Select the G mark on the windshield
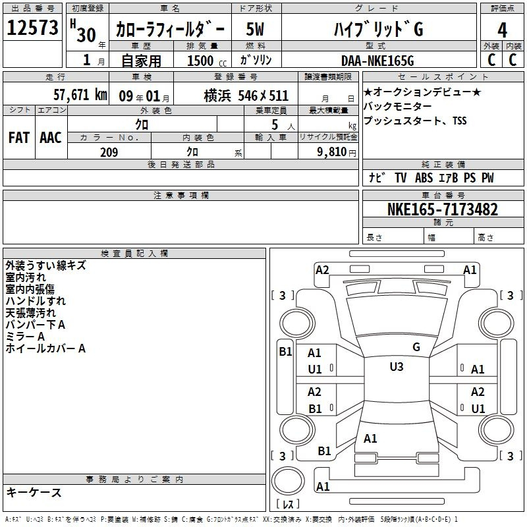 coord(416,347)
